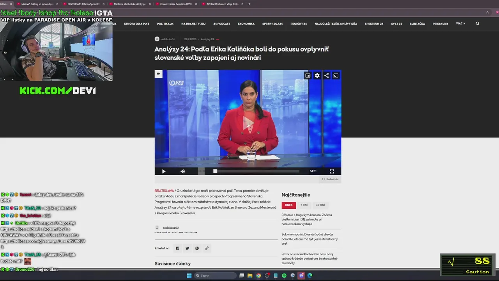Viewport: 499px width, 281px height.
Task: Open SPEKTRUM 24 in navigation
Action: pyautogui.click(x=374, y=24)
